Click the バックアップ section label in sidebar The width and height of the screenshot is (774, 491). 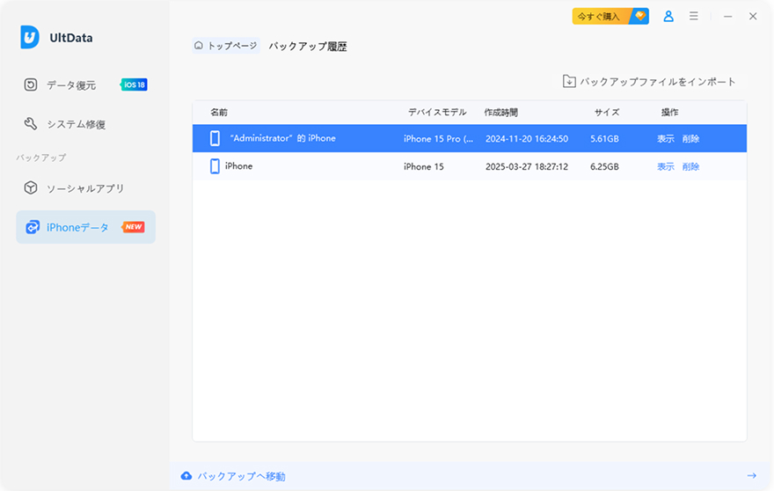tap(41, 158)
